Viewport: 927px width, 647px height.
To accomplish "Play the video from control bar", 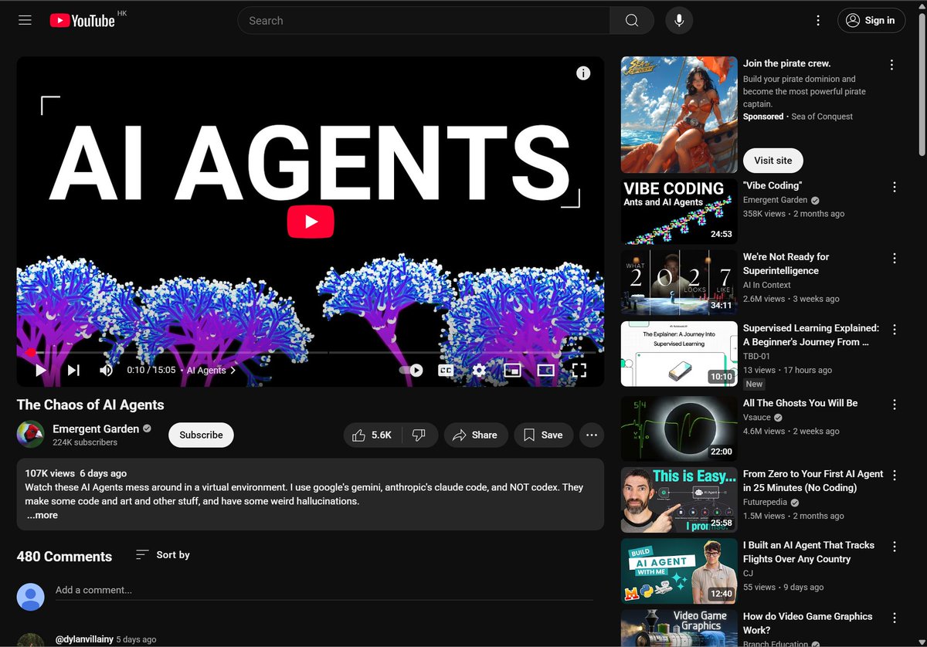I will [x=41, y=371].
